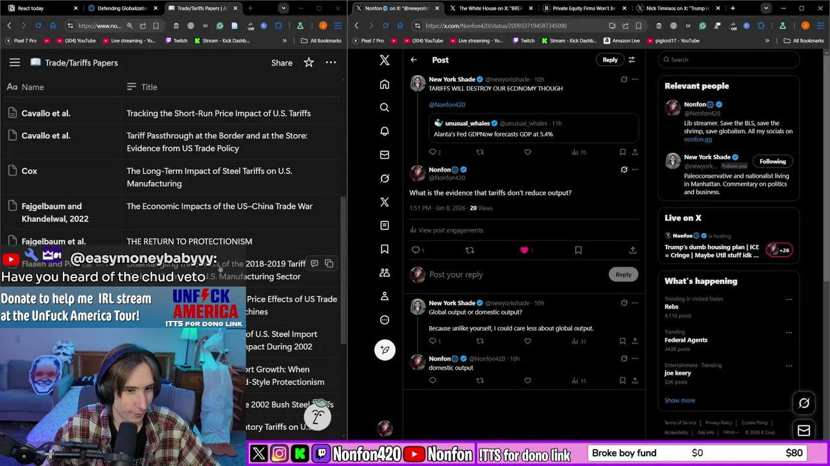Go back using the Post arrow
830x466 pixels.
(414, 60)
